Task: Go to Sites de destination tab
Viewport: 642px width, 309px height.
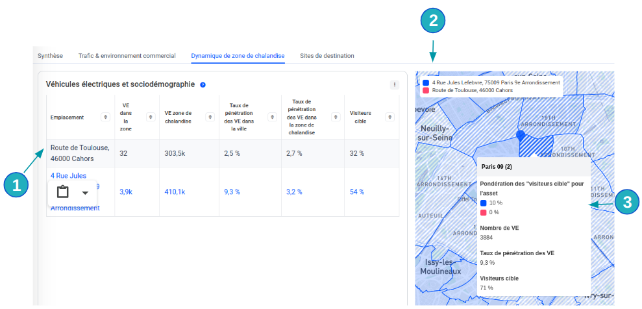Action: tap(327, 56)
